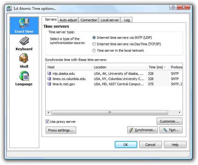Open Proxy settings dialog

tap(61, 130)
